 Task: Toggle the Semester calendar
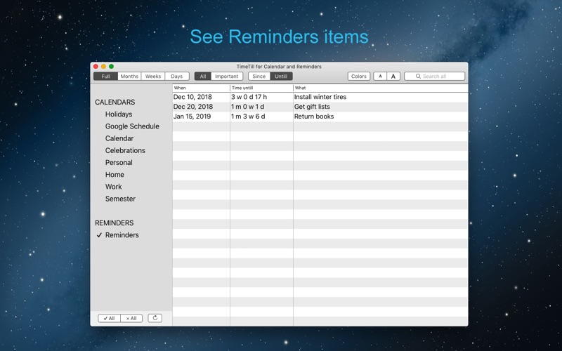click(x=120, y=199)
